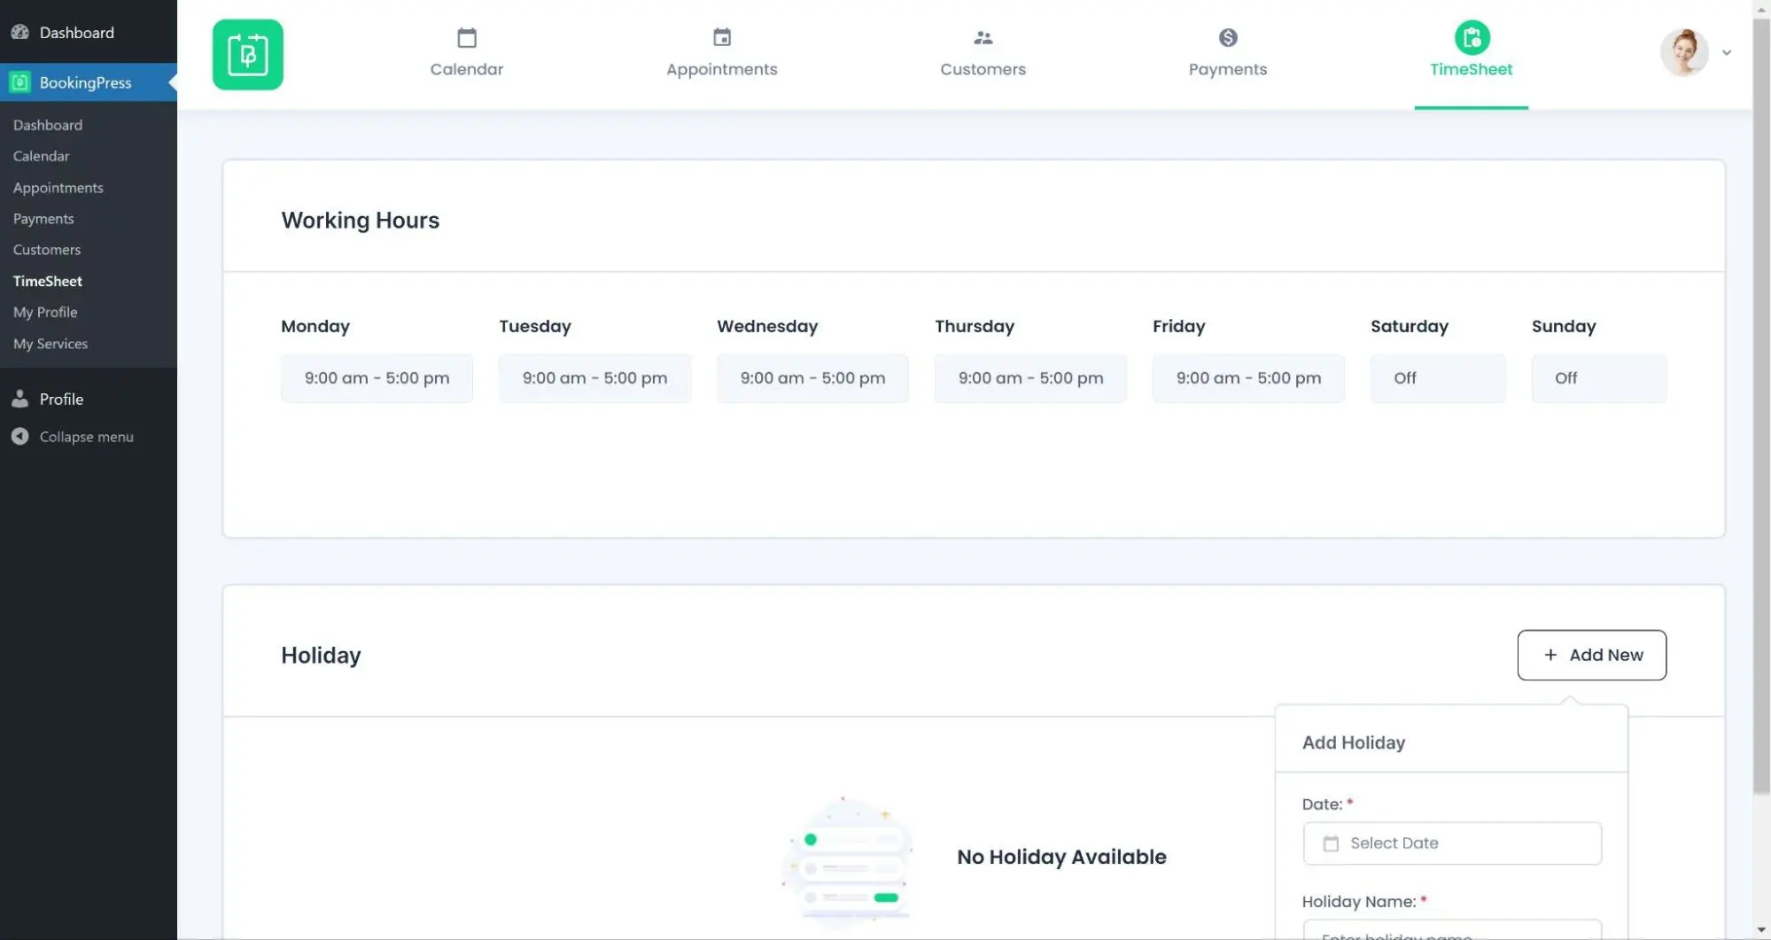Click the user avatar photo
Screen dimensions: 1771x940
[x=1684, y=52]
